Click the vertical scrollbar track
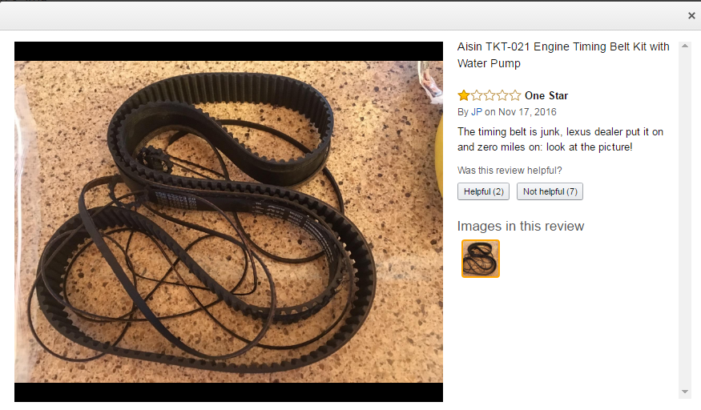701x410 pixels. tap(685, 219)
